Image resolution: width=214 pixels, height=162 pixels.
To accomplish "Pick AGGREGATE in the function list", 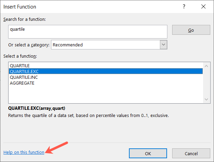I will point(22,83).
